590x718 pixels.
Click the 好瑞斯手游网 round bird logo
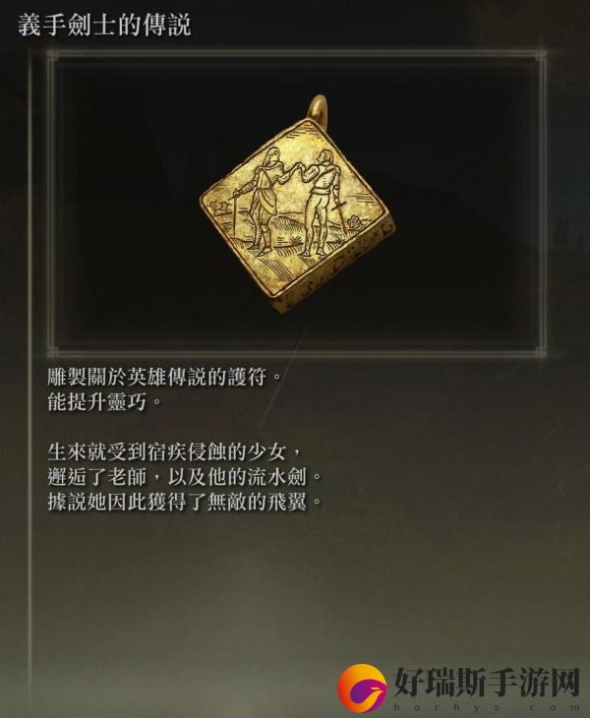[x=362, y=688]
